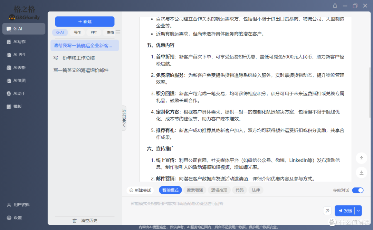The height and width of the screenshot is (230, 373).
Task: Select the PPT history filter tab
Action: coord(94,33)
